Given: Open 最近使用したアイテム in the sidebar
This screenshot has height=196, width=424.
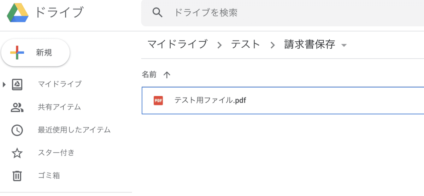Looking at the screenshot, I should pyautogui.click(x=74, y=130).
